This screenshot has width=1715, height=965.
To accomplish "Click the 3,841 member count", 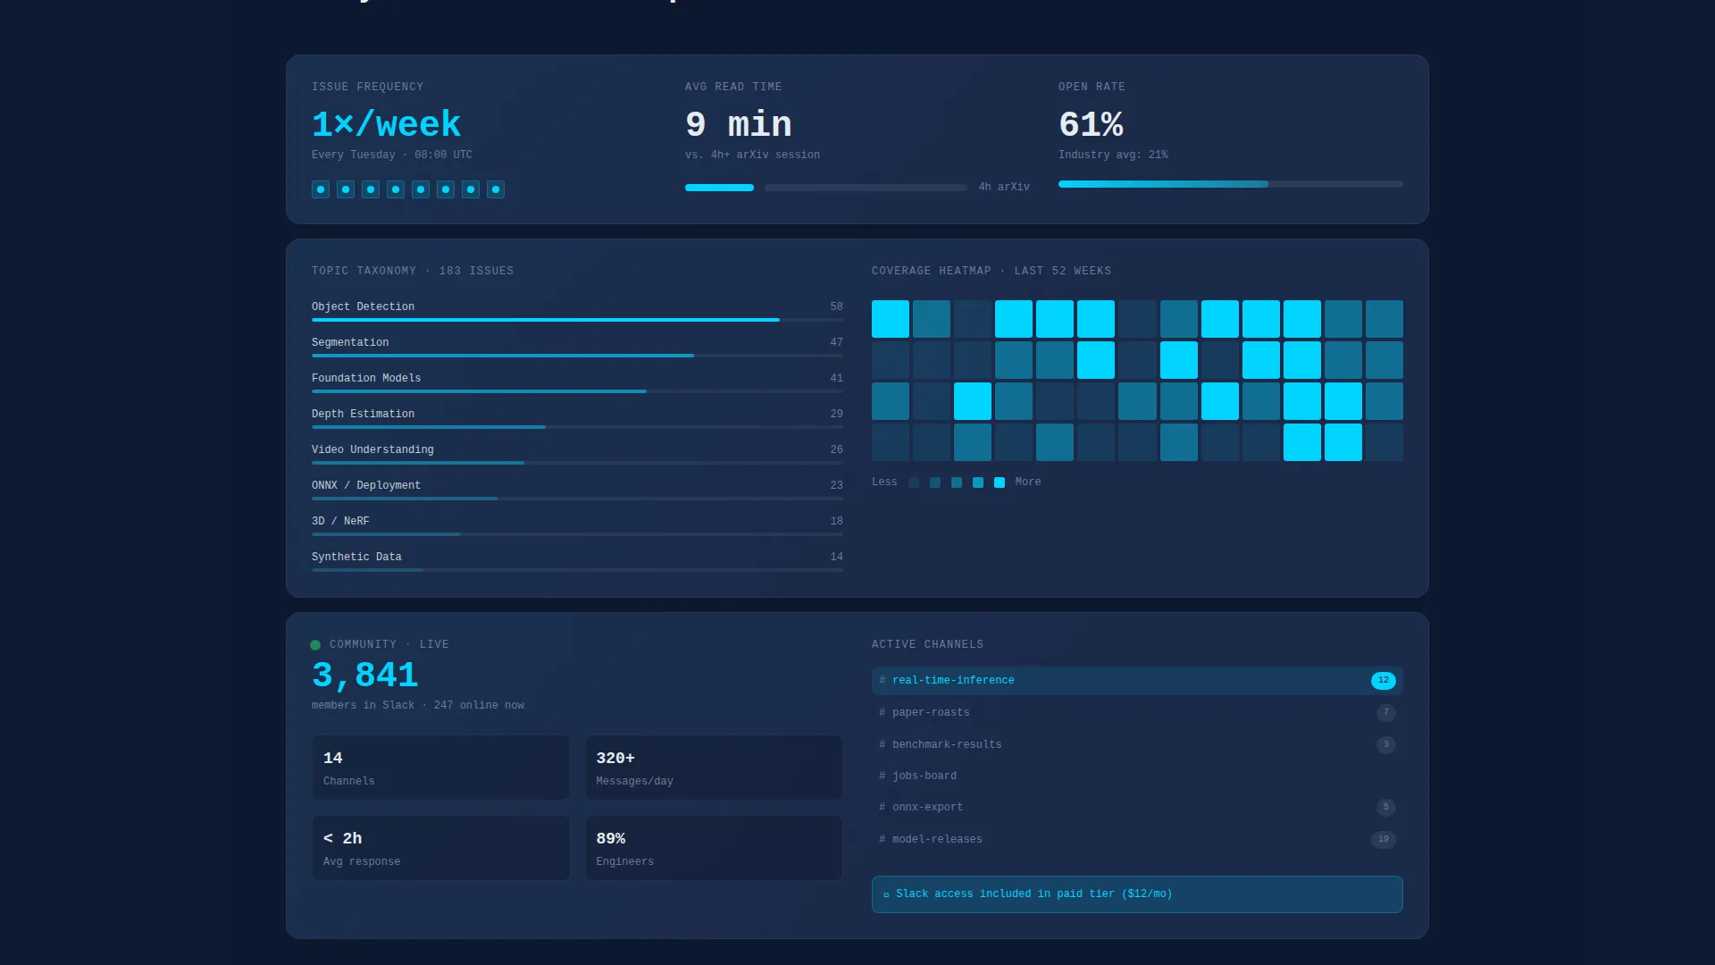I will point(364,675).
